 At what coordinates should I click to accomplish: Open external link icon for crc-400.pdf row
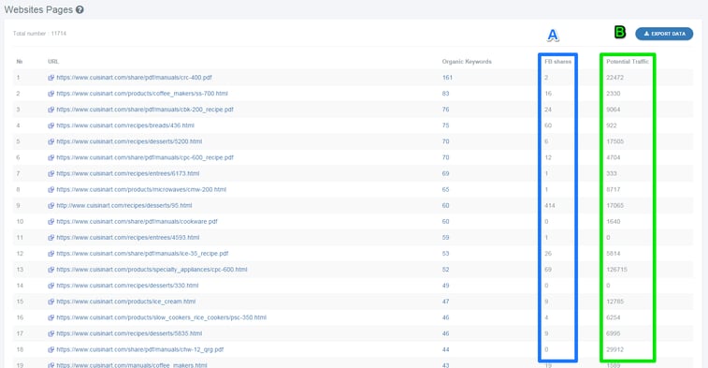pos(51,78)
